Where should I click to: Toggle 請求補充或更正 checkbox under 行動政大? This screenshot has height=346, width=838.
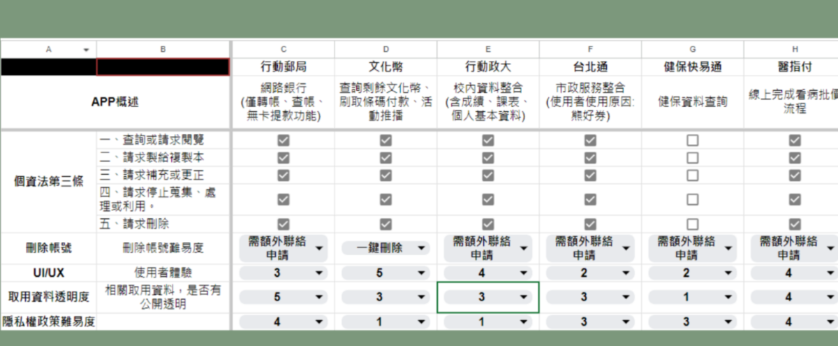pyautogui.click(x=488, y=175)
